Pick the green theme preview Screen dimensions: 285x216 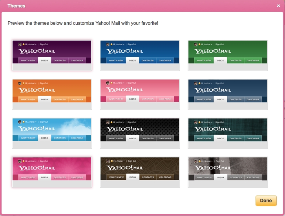[x=228, y=55]
